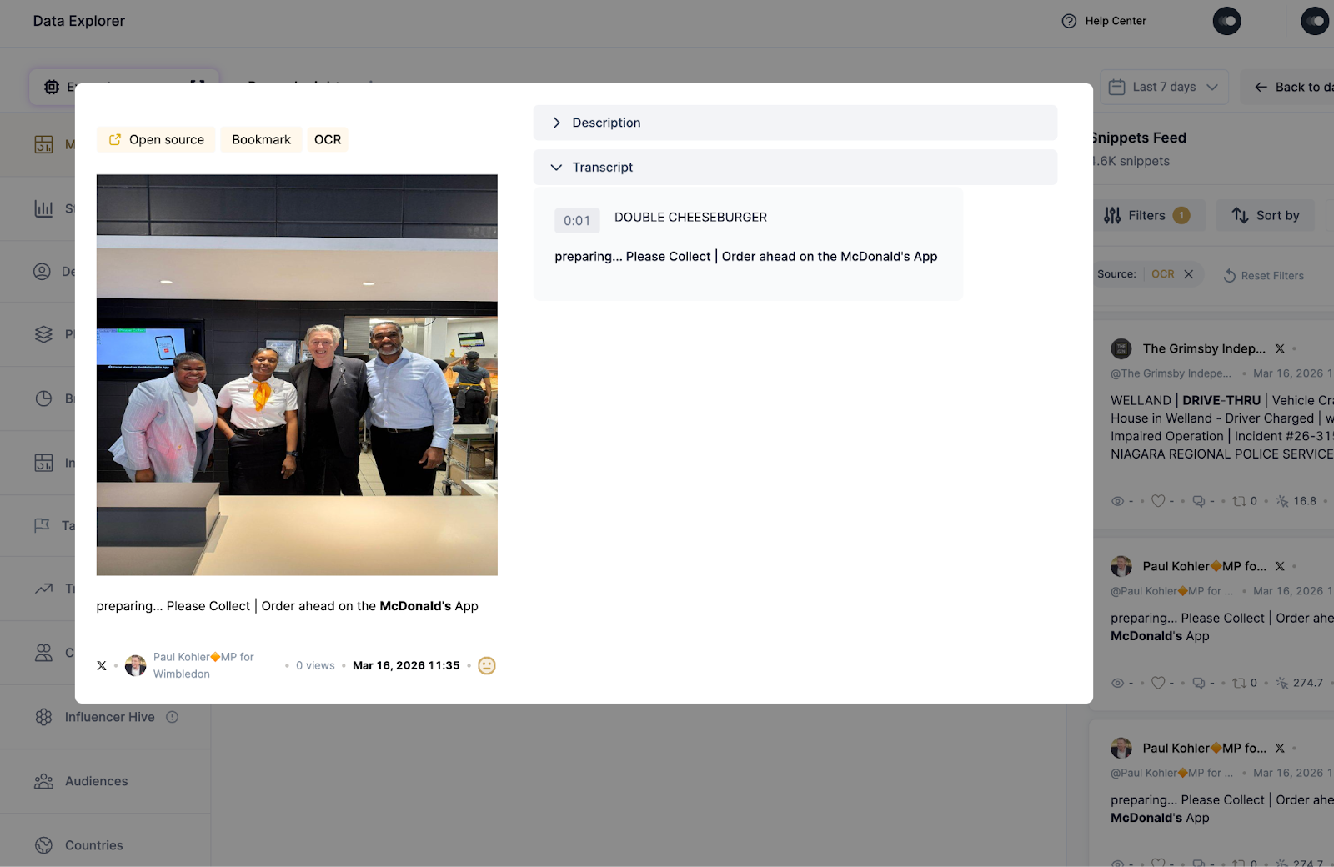Expand the Description section
Screen dimensions: 1334x867
pos(795,123)
